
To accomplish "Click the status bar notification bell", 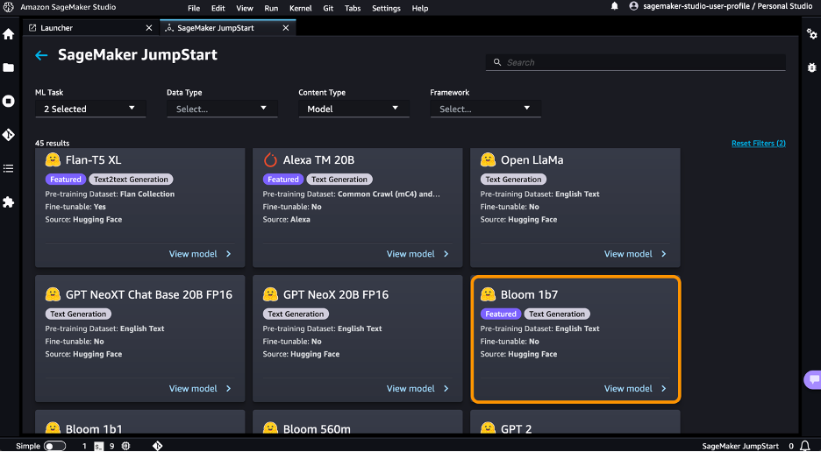I will [x=805, y=446].
